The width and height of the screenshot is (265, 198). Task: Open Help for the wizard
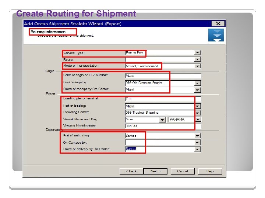pos(210,171)
